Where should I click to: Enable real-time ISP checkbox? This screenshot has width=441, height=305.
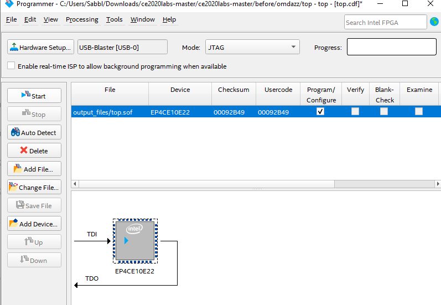[x=11, y=65]
